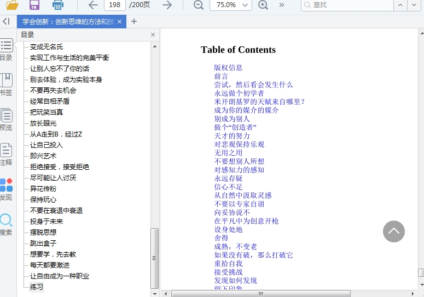The image size is (424, 297).
Task: Open the 书签 bookmarks sidebar panel
Action: (x=6, y=85)
